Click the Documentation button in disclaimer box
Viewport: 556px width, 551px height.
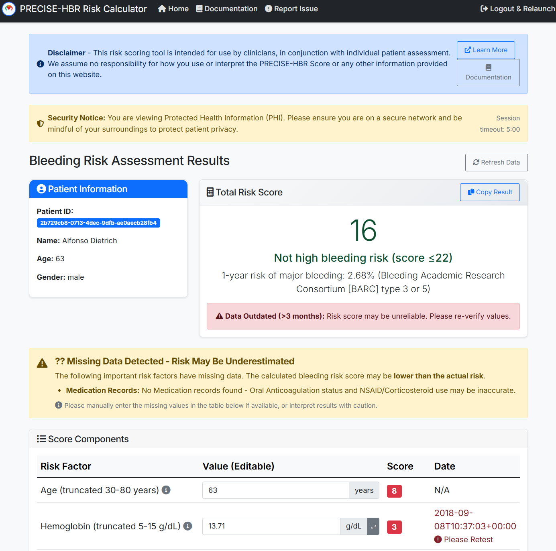coord(488,73)
